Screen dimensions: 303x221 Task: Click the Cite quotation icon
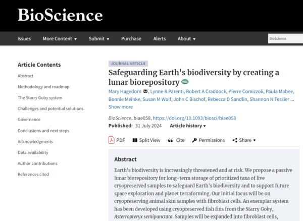click(170, 140)
